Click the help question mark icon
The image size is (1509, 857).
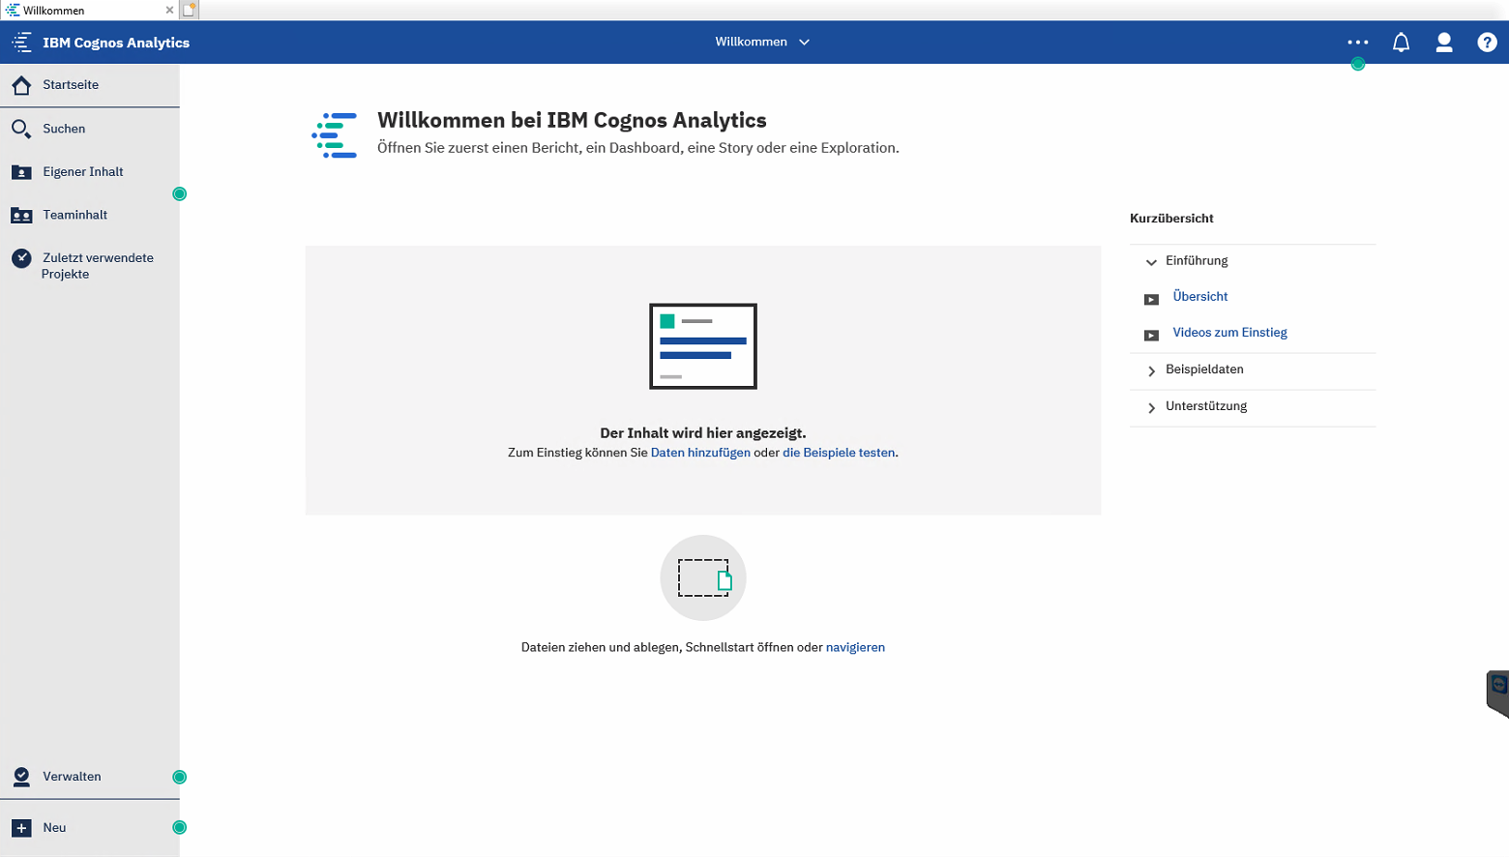tap(1487, 43)
